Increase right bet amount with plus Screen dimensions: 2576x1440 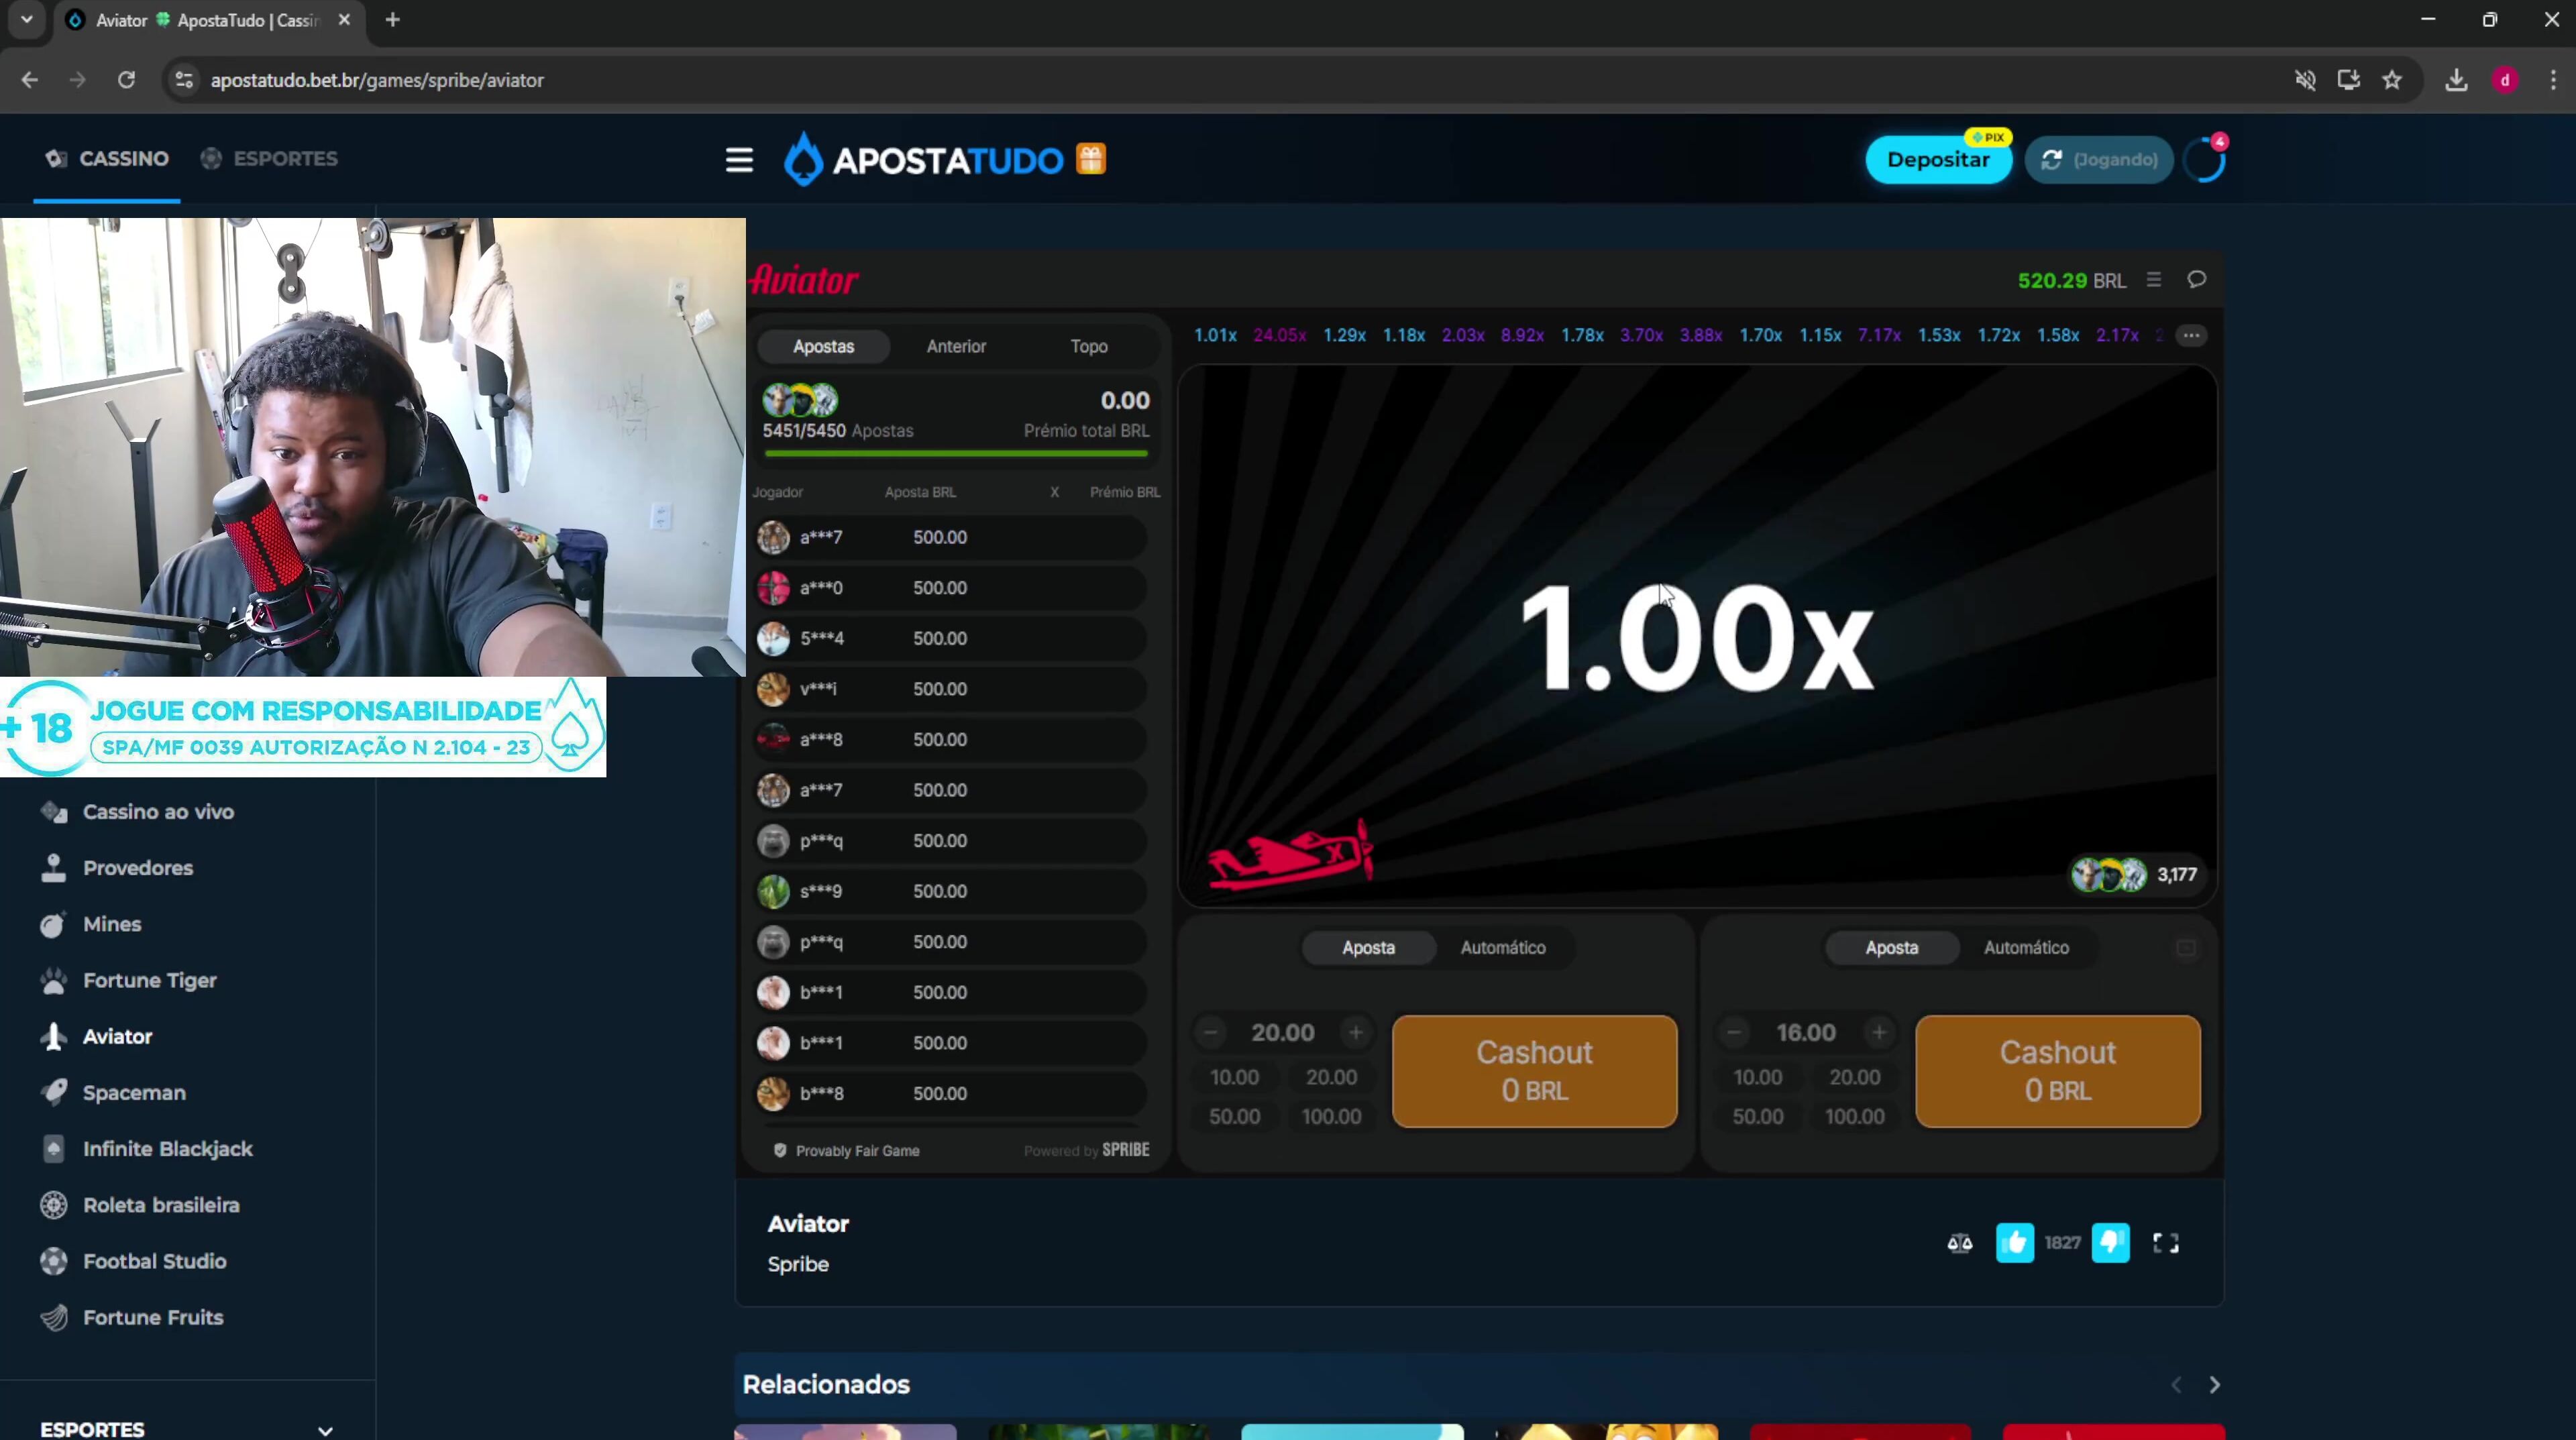pos(1879,1032)
